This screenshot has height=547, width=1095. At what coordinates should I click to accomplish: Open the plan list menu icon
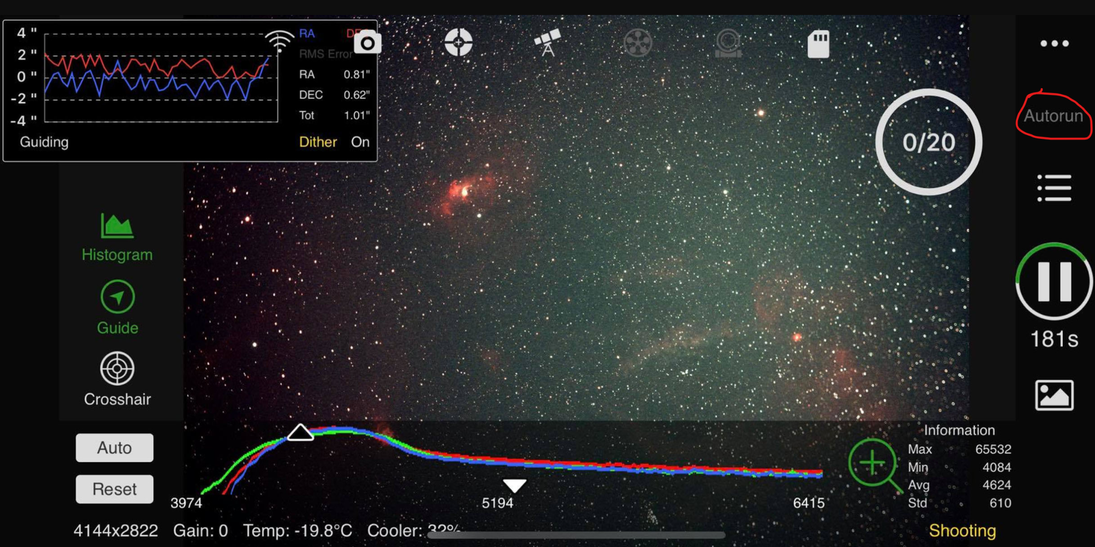[x=1054, y=188]
